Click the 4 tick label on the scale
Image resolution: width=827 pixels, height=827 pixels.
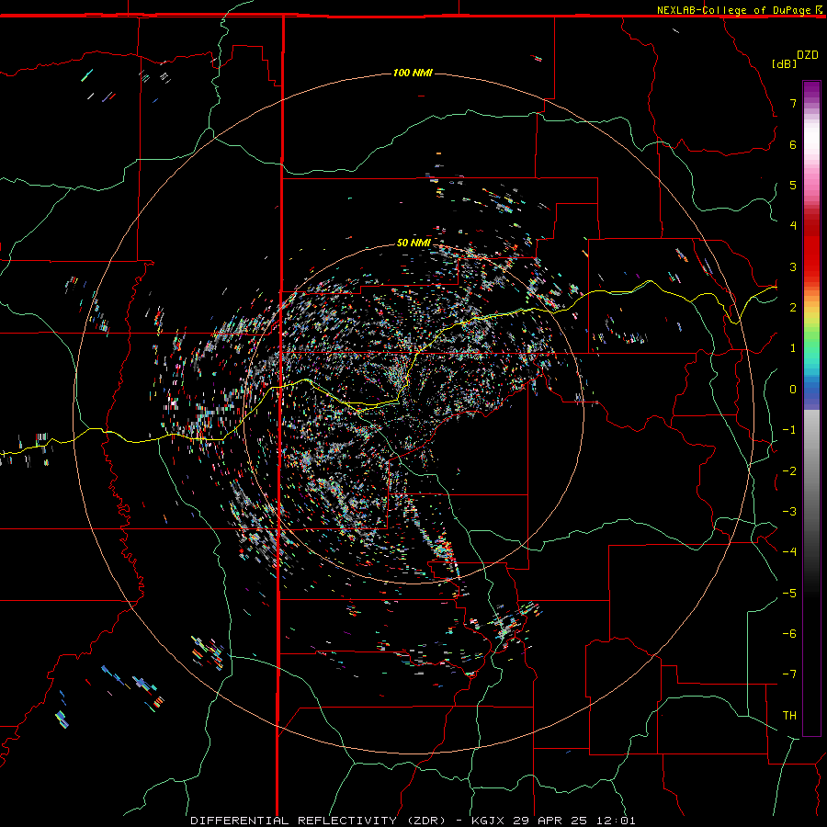(793, 226)
